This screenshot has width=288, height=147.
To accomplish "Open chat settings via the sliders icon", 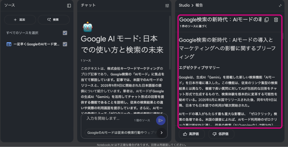I will click(x=167, y=5).
